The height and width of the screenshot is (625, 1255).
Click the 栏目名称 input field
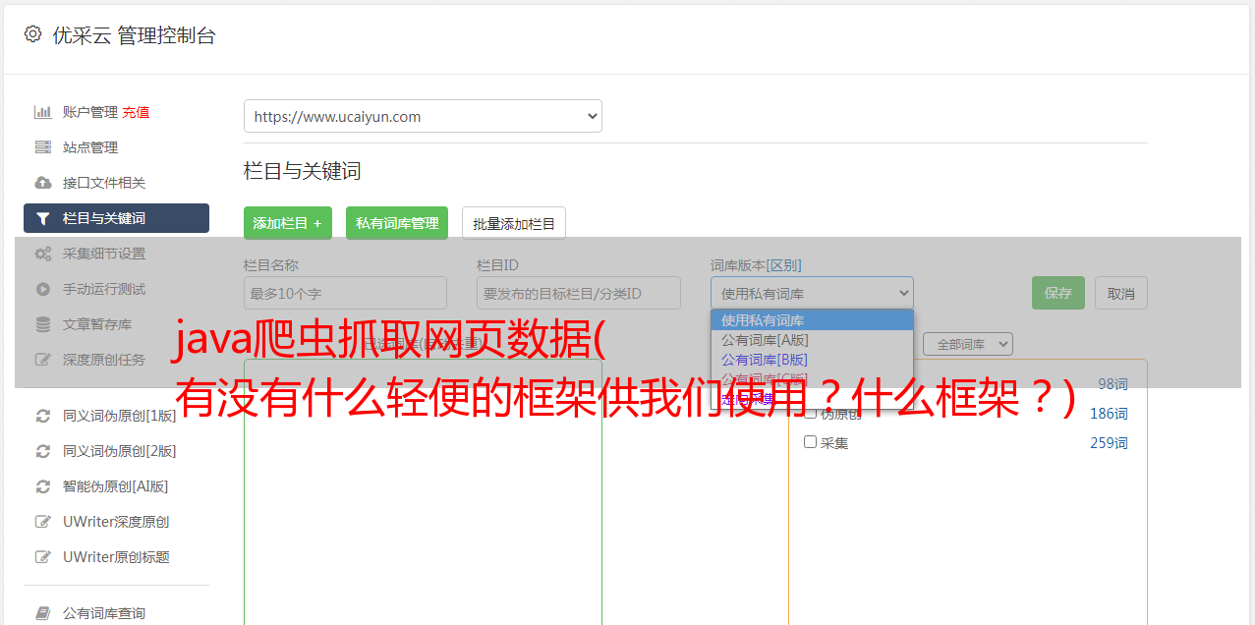coord(345,293)
